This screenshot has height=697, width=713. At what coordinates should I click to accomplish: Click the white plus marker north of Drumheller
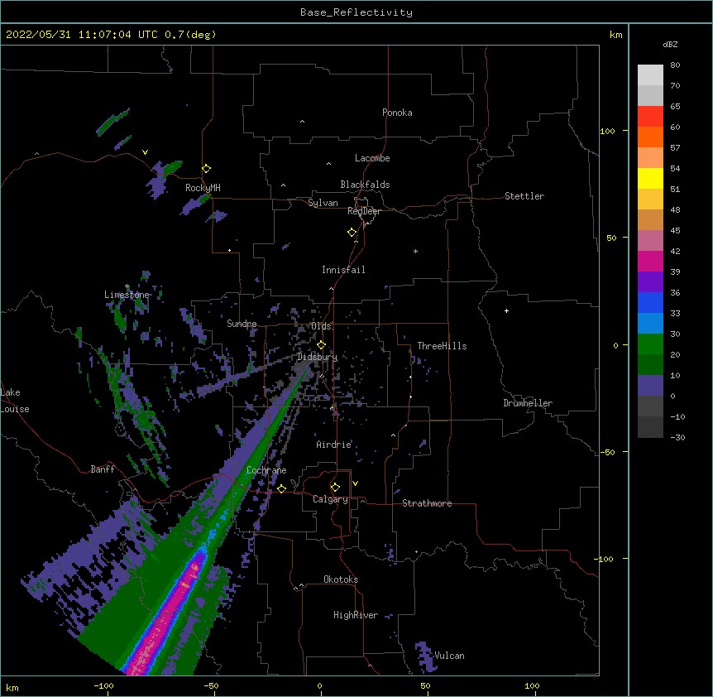(506, 310)
